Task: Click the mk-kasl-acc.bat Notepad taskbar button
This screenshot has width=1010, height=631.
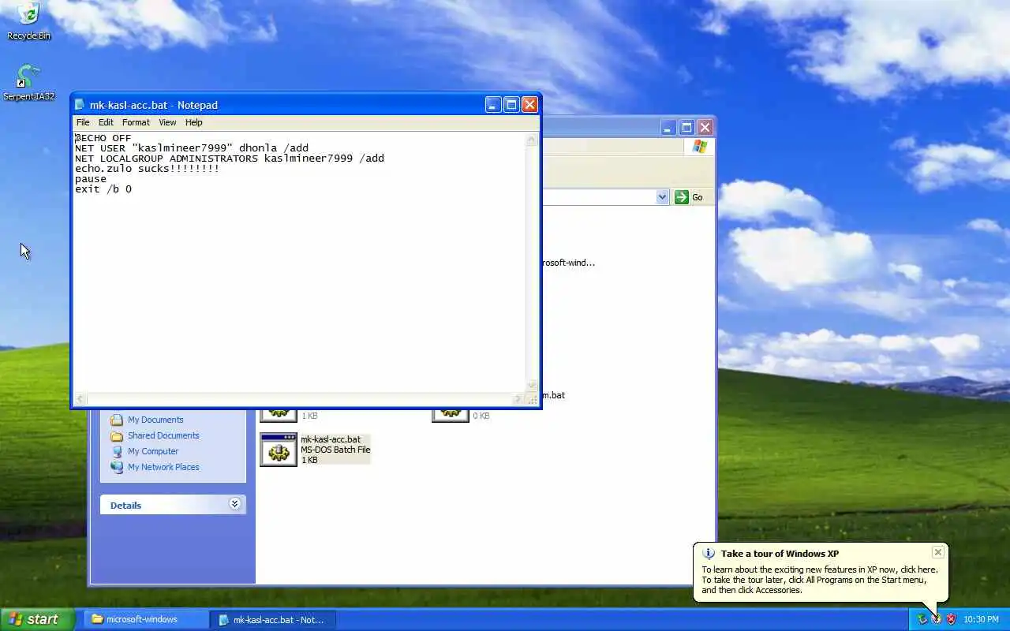Action: click(x=273, y=619)
